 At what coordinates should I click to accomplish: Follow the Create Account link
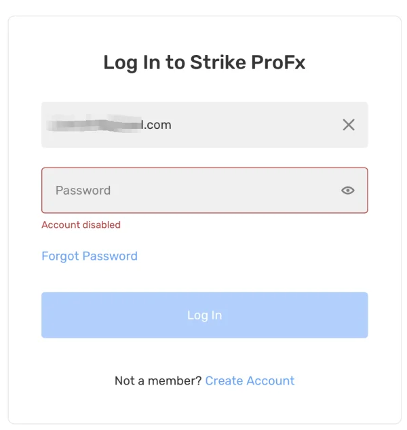click(250, 380)
